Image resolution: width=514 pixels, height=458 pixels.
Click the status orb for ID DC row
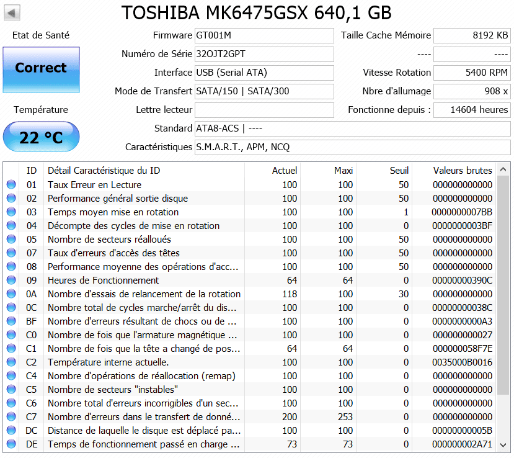tap(11, 430)
